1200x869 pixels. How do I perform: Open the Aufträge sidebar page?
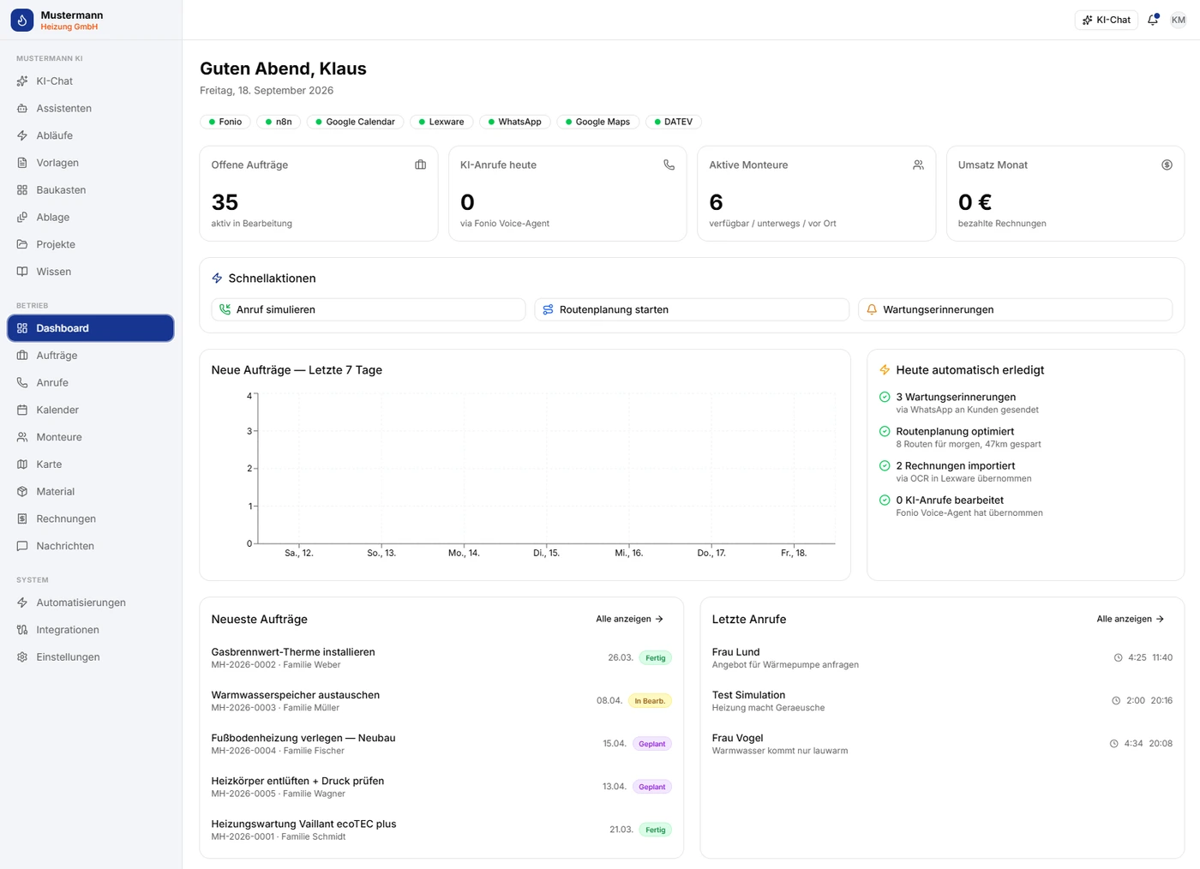[x=91, y=356]
